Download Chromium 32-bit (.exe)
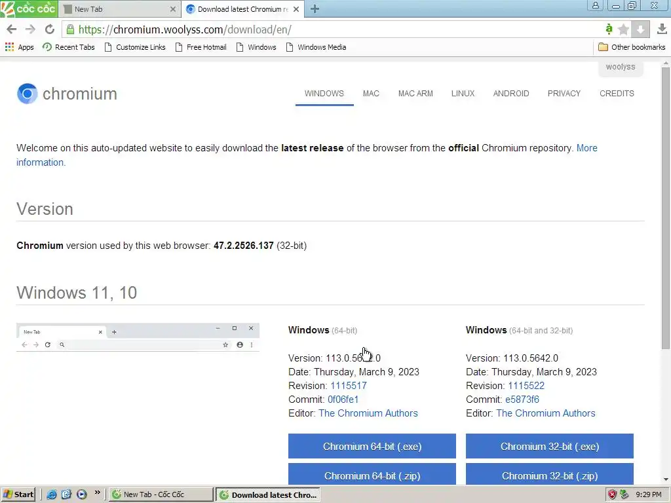671x503 pixels. tap(550, 446)
